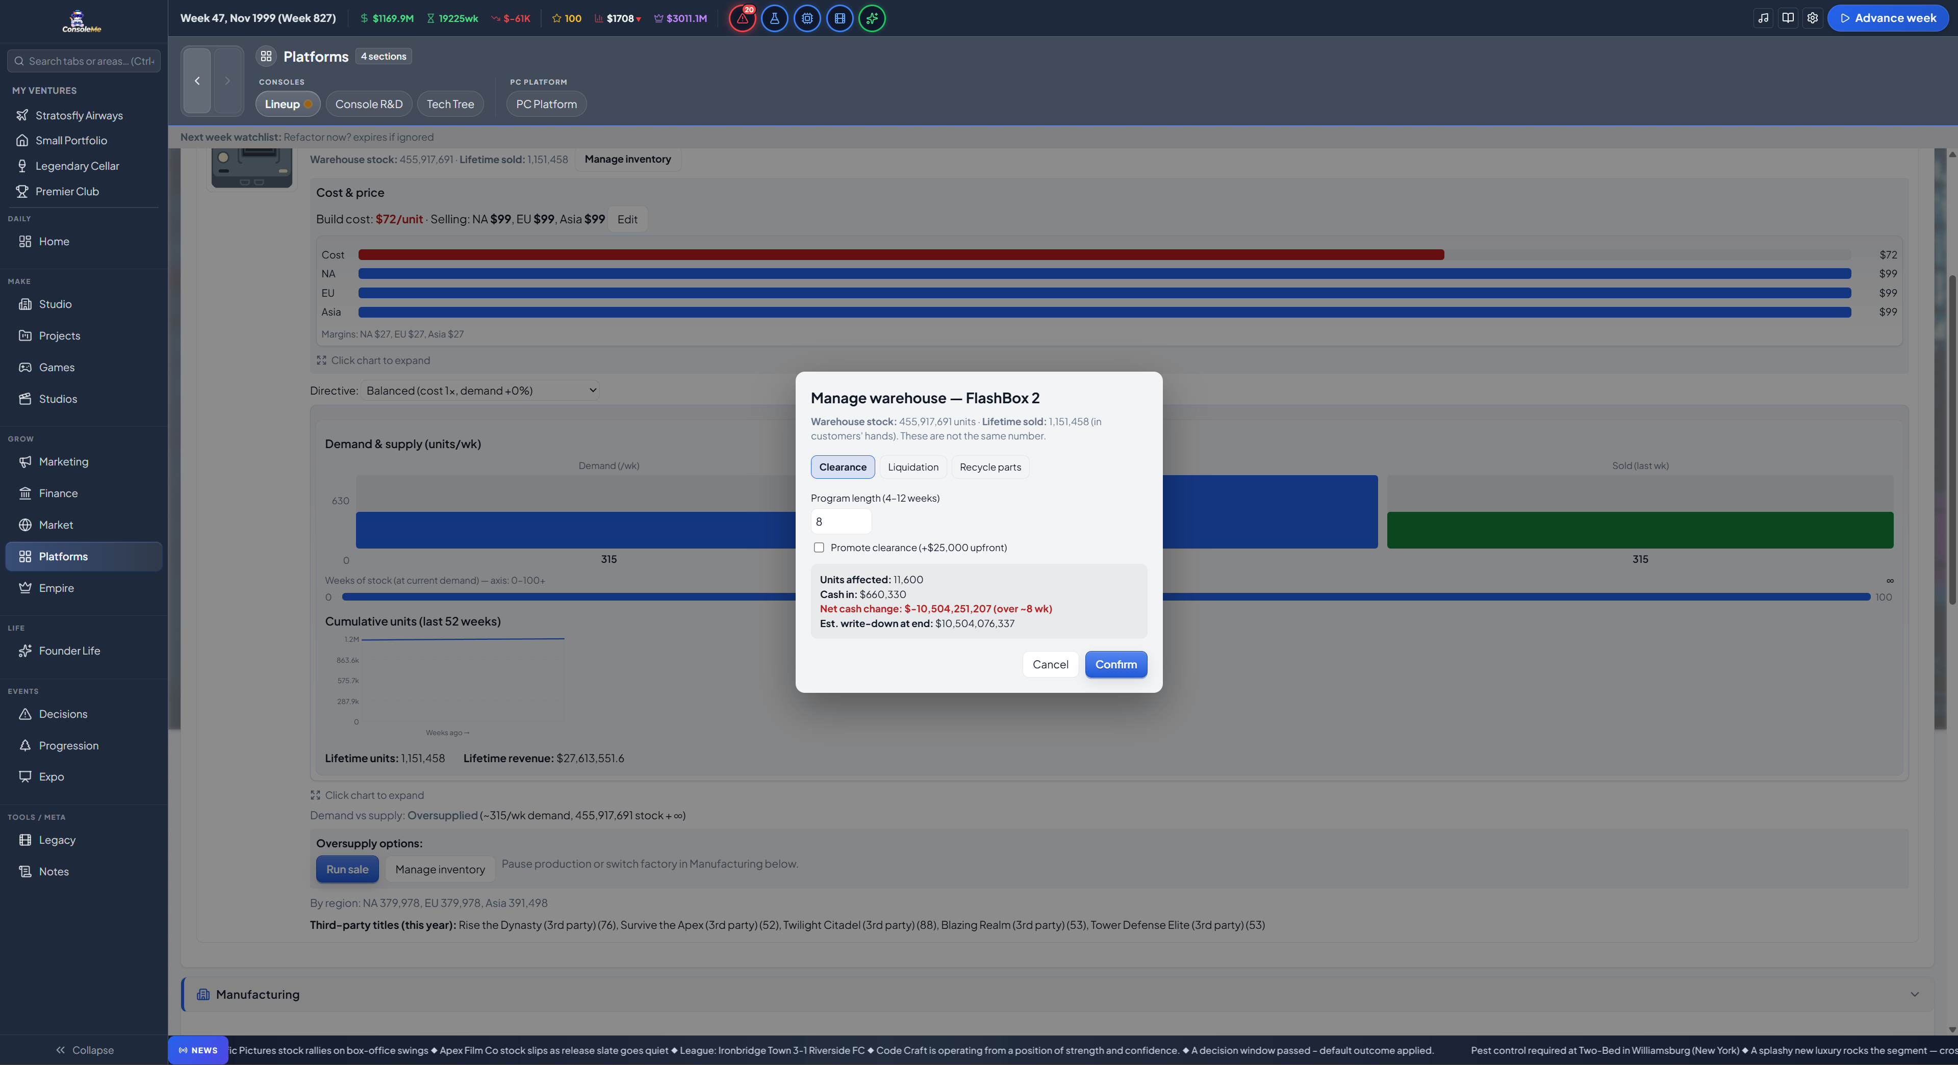Go to Home in sidebar

click(x=84, y=242)
